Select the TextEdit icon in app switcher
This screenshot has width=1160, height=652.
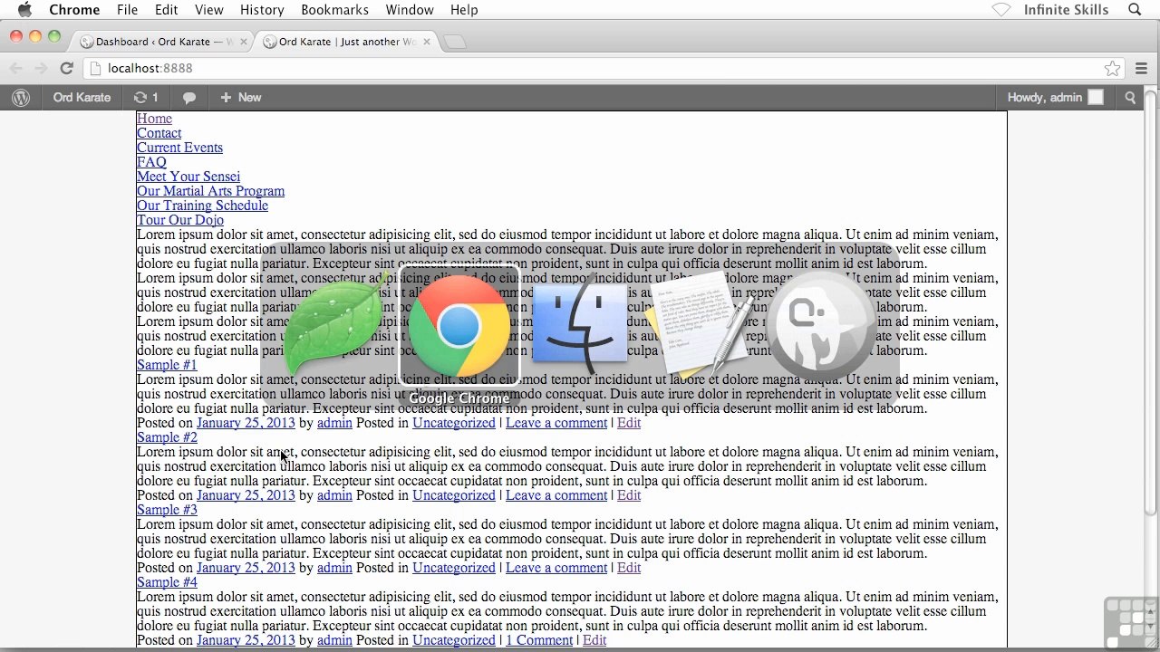pos(701,324)
